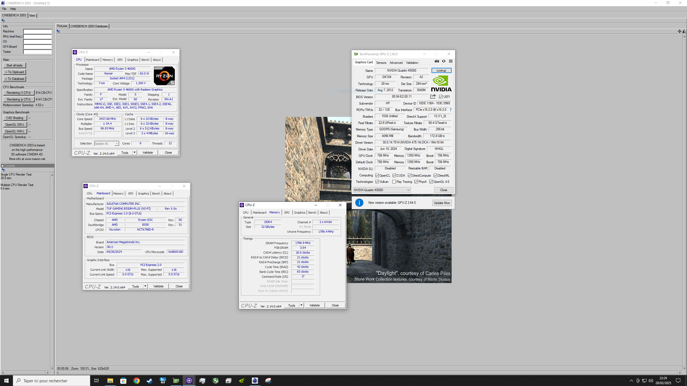This screenshot has height=386, width=687.
Task: Open SPD tab in CPU-Z Memory window
Action: [287, 213]
